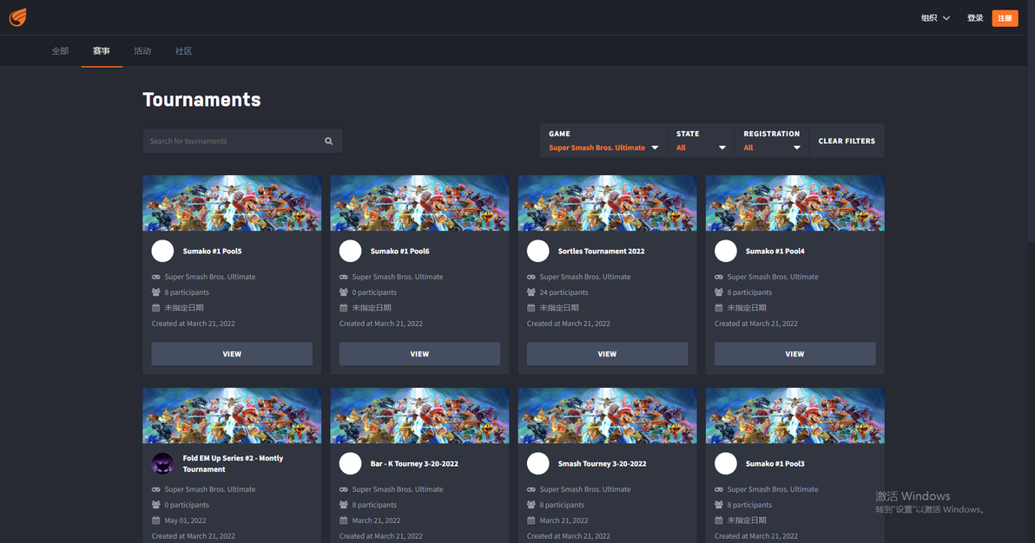Click the Sortles Tournament 2022 avatar circle

click(538, 251)
